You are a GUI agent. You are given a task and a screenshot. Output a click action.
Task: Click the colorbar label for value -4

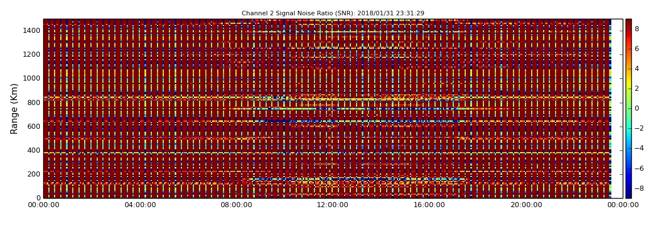point(639,148)
